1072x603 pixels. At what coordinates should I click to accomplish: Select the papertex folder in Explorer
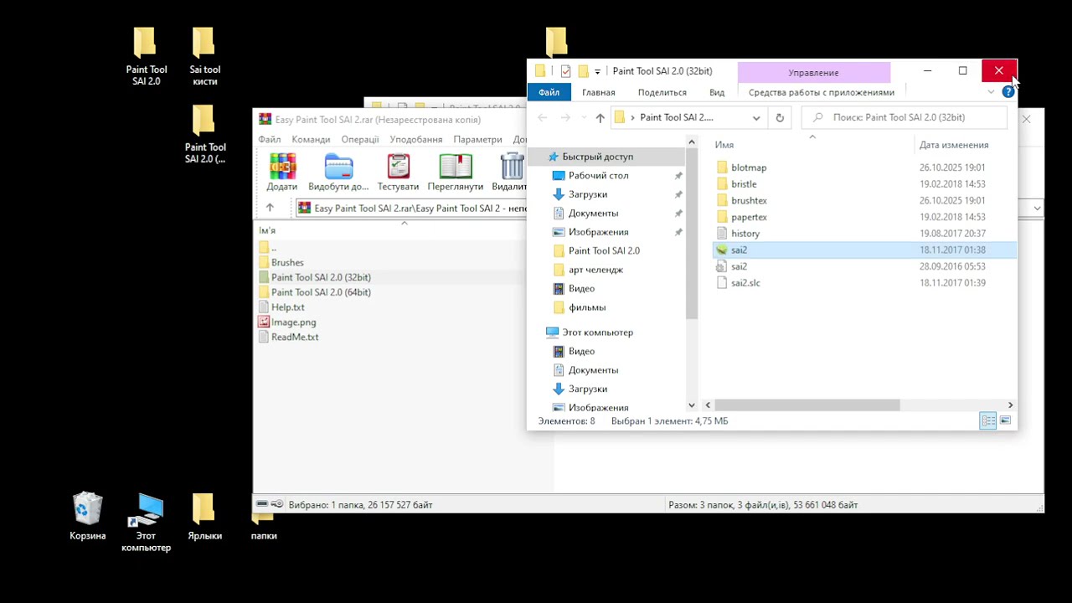(749, 217)
